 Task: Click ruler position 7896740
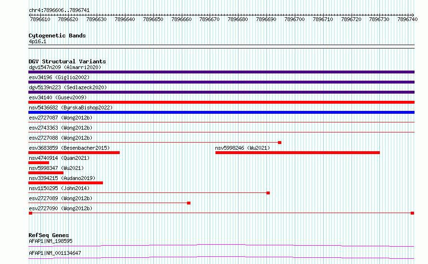pyautogui.click(x=407, y=19)
